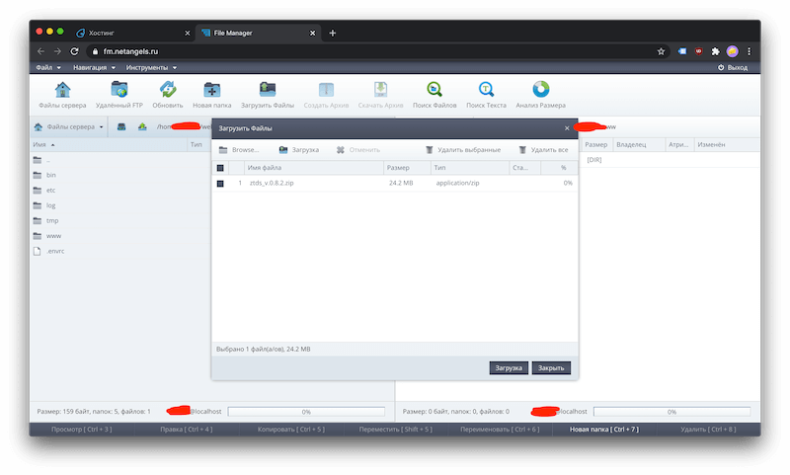Toggle the select-all checkbox in upload list header
This screenshot has height=475, width=790.
pyautogui.click(x=220, y=168)
